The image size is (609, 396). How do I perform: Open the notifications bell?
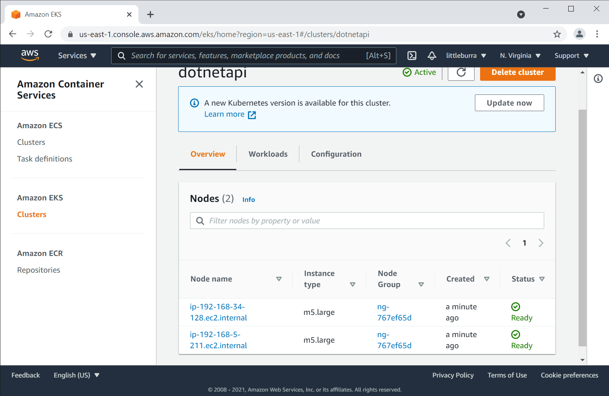point(432,56)
